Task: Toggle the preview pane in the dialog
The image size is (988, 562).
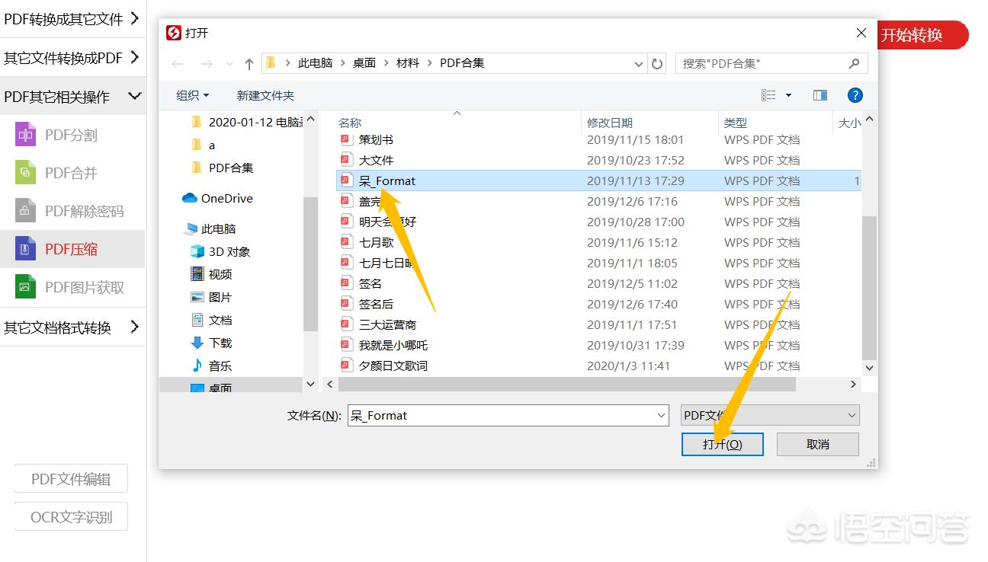Action: (820, 94)
